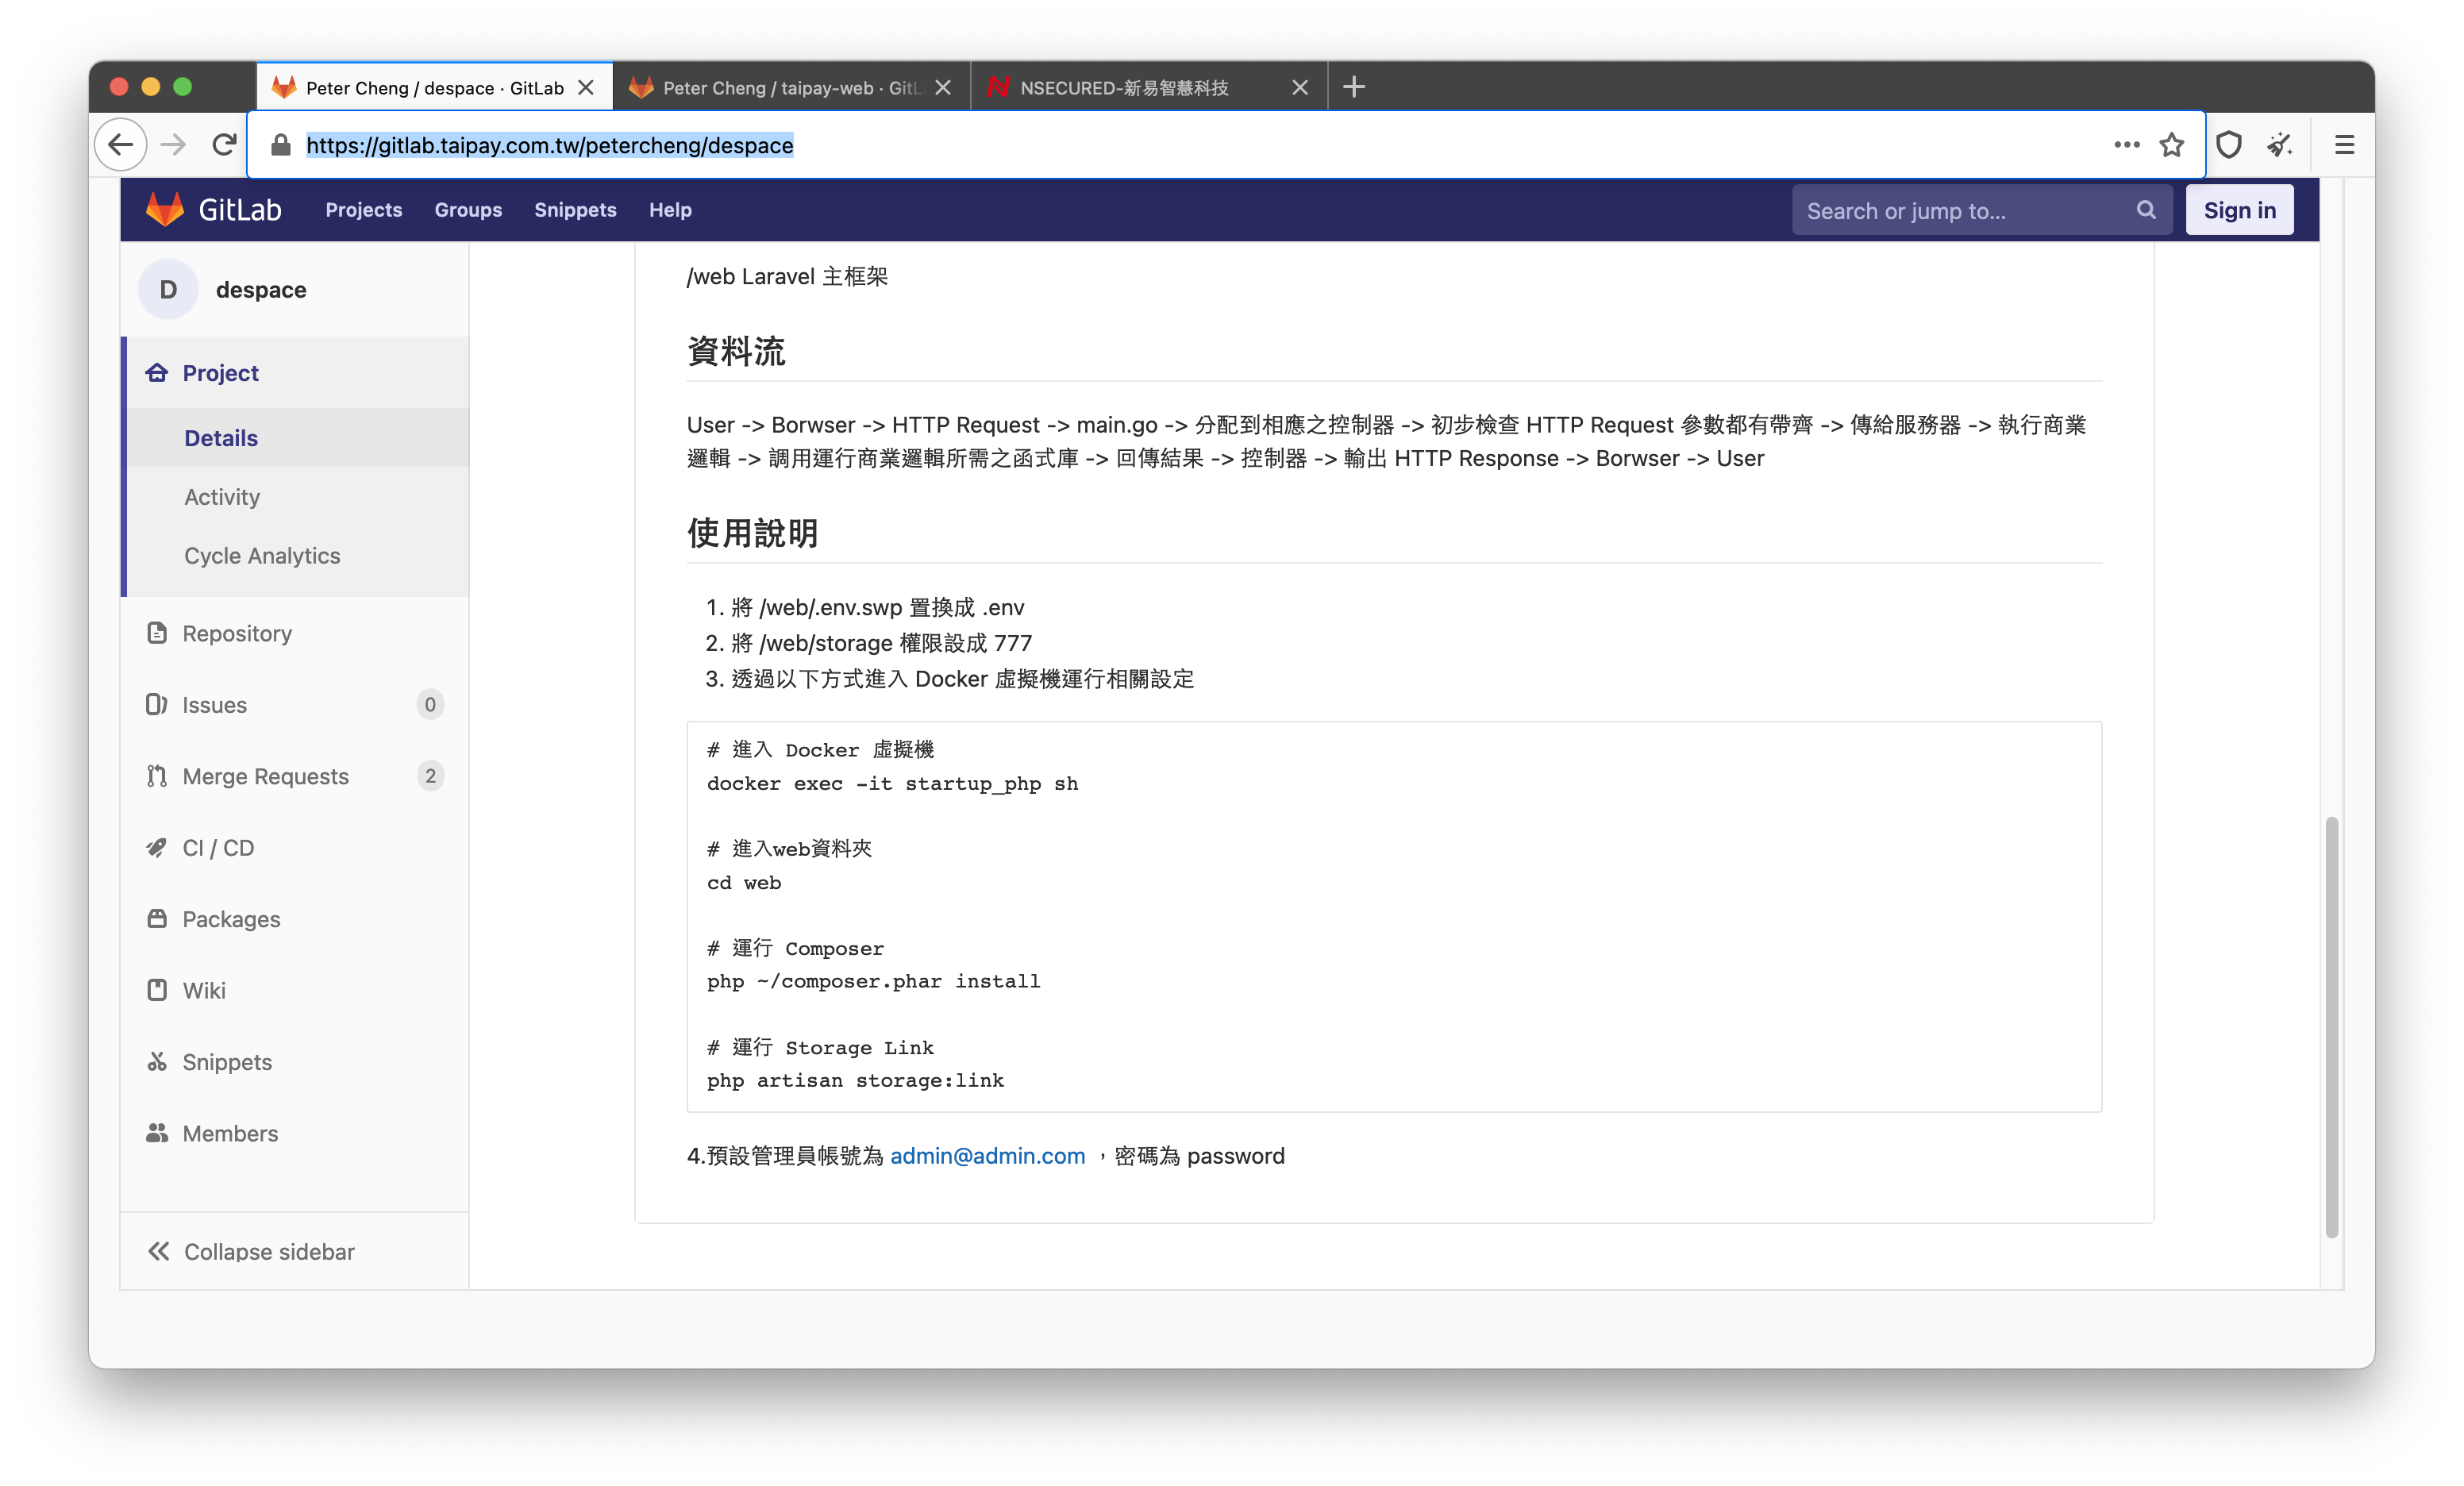Open a new browser tab with plus
2464x1486 pixels.
pos(1354,87)
